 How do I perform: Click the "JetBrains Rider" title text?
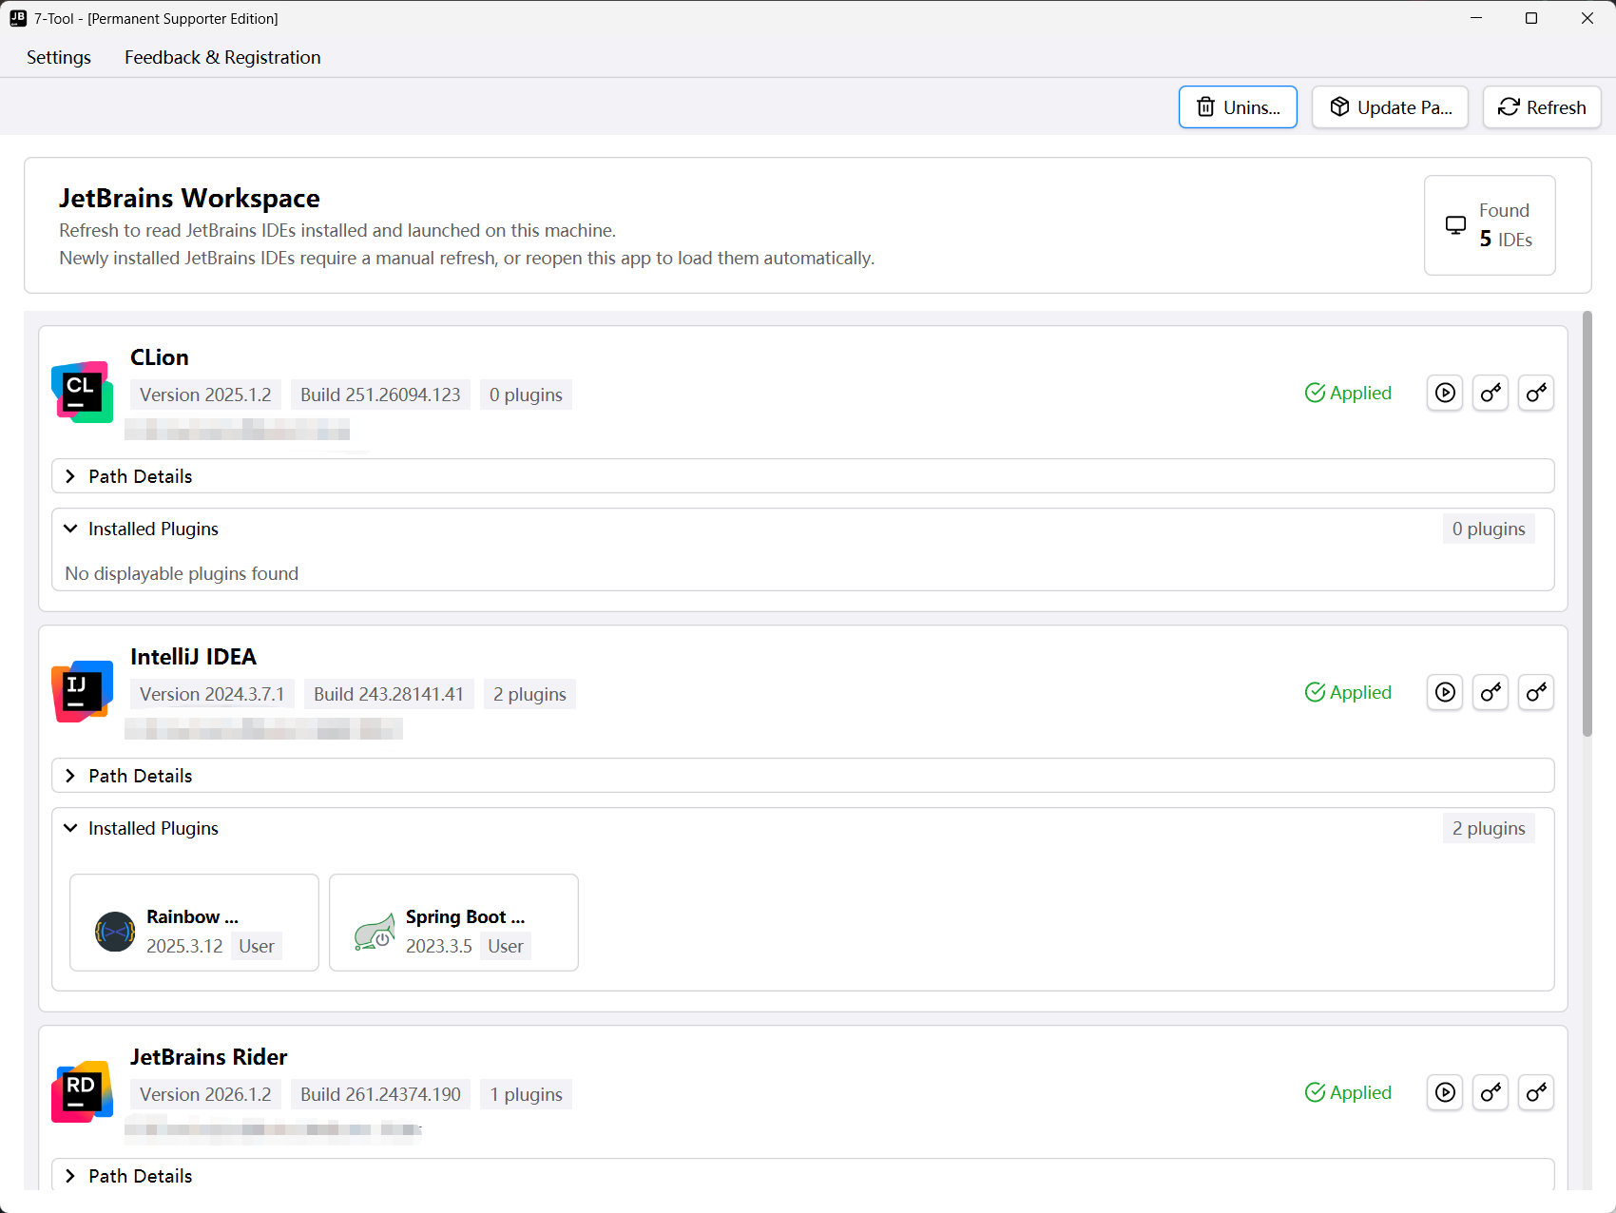(208, 1057)
